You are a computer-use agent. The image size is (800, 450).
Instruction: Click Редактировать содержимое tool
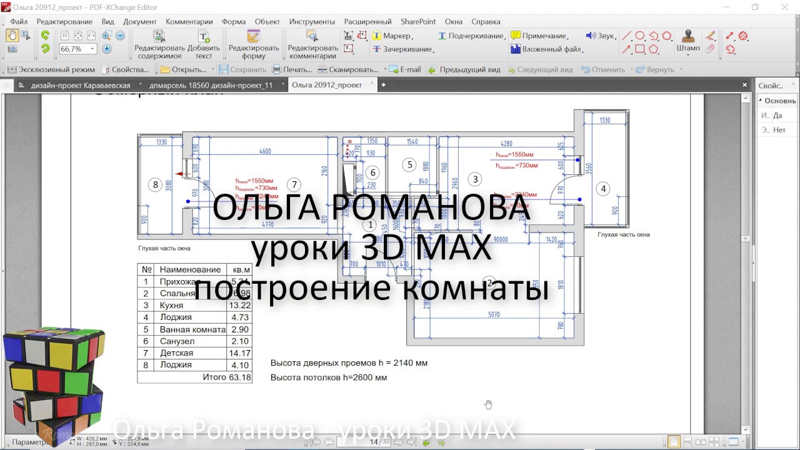pos(159,44)
